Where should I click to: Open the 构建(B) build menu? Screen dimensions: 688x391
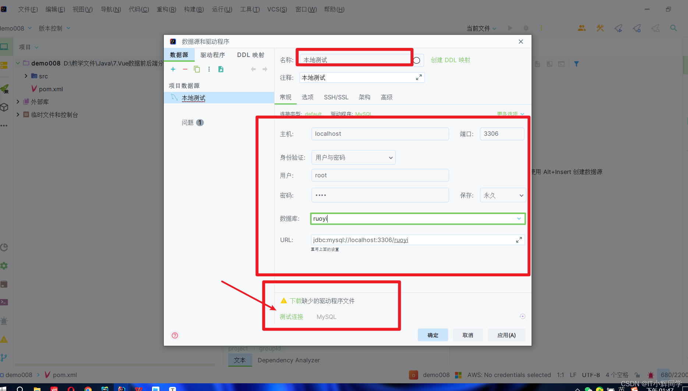(x=194, y=9)
